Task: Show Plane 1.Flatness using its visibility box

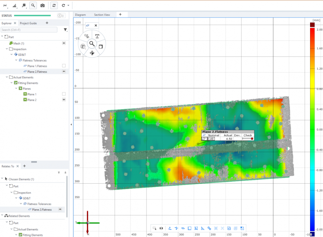Action: click(x=64, y=66)
